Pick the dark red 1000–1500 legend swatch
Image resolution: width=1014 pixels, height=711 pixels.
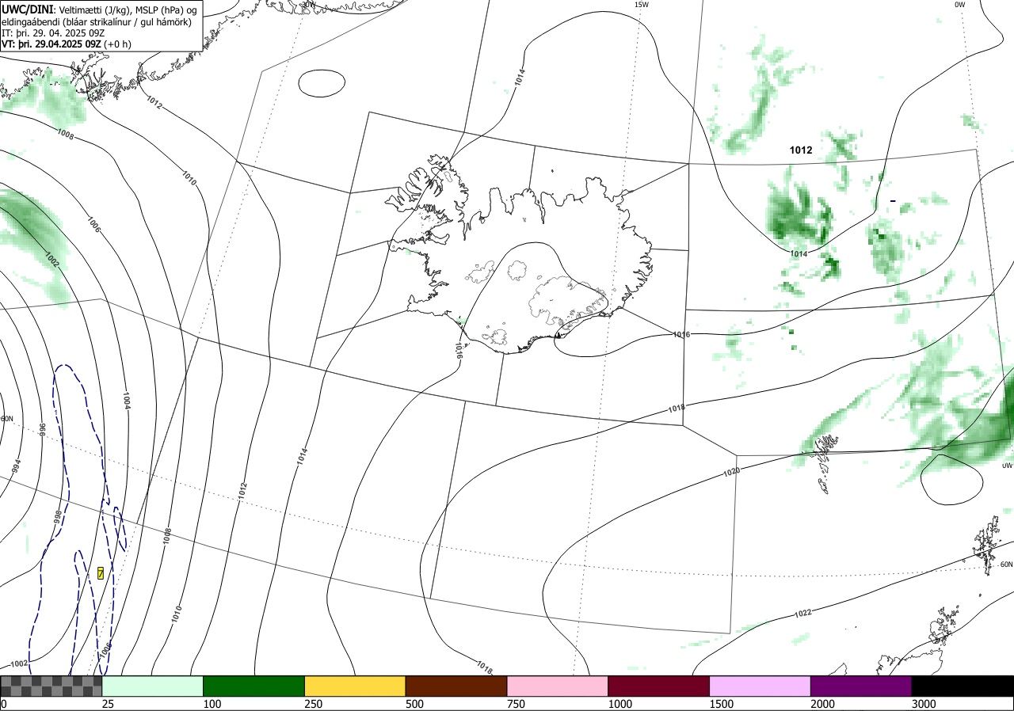point(659,686)
